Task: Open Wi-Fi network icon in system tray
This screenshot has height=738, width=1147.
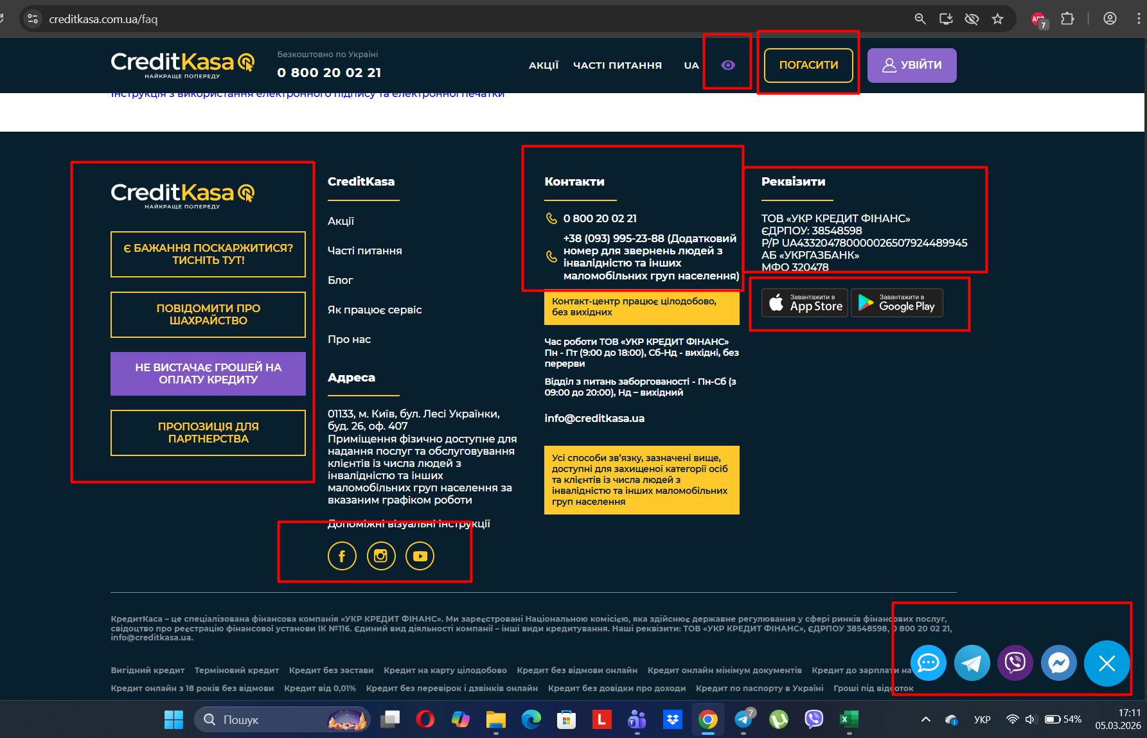Action: click(1012, 719)
